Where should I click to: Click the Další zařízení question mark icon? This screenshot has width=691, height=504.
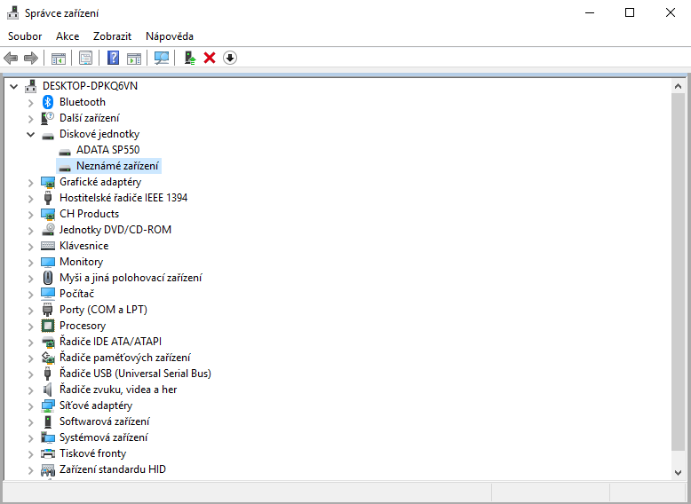tap(48, 118)
